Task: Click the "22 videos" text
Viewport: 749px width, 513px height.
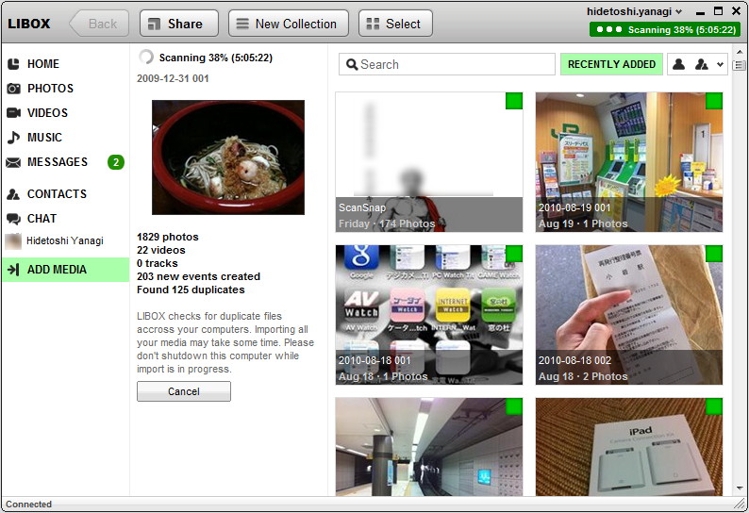Action: click(161, 250)
